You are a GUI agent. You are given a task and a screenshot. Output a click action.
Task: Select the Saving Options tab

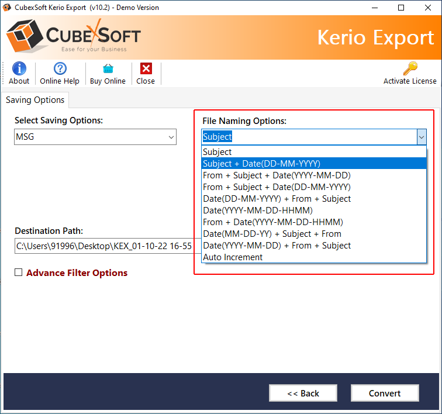tap(35, 100)
